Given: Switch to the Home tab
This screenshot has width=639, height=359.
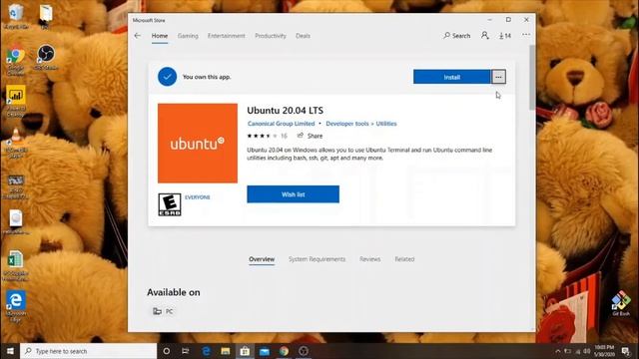Looking at the screenshot, I should click(x=160, y=36).
